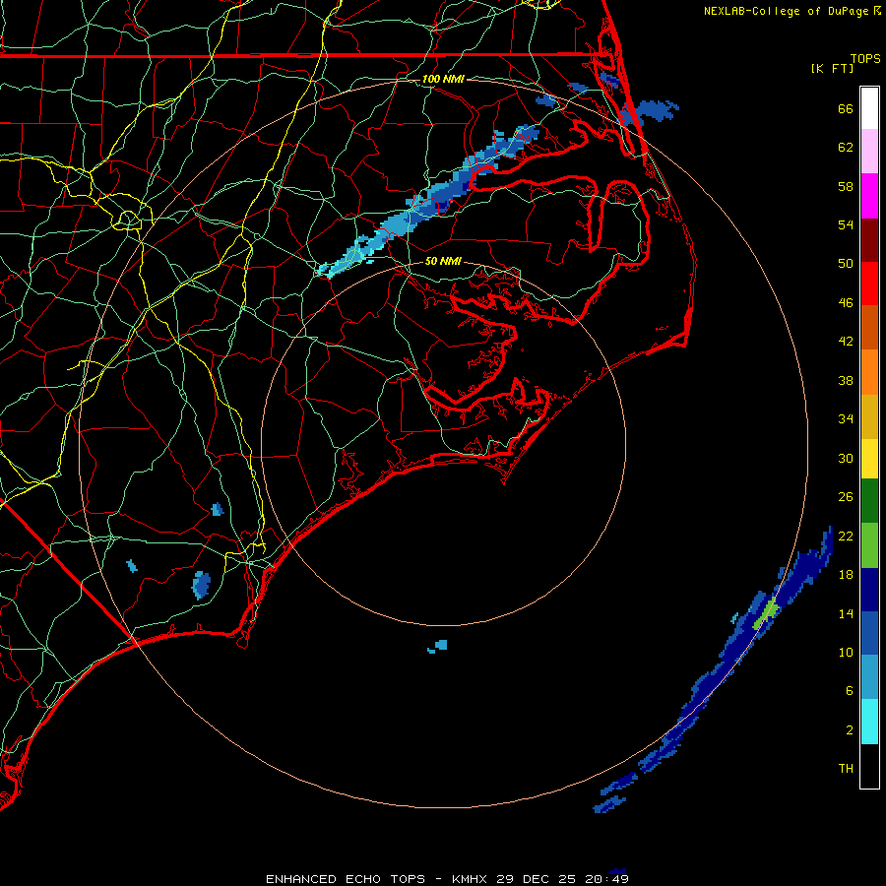Image resolution: width=886 pixels, height=886 pixels.
Task: Click the 50 NMI range ring label
Action: 443,261
